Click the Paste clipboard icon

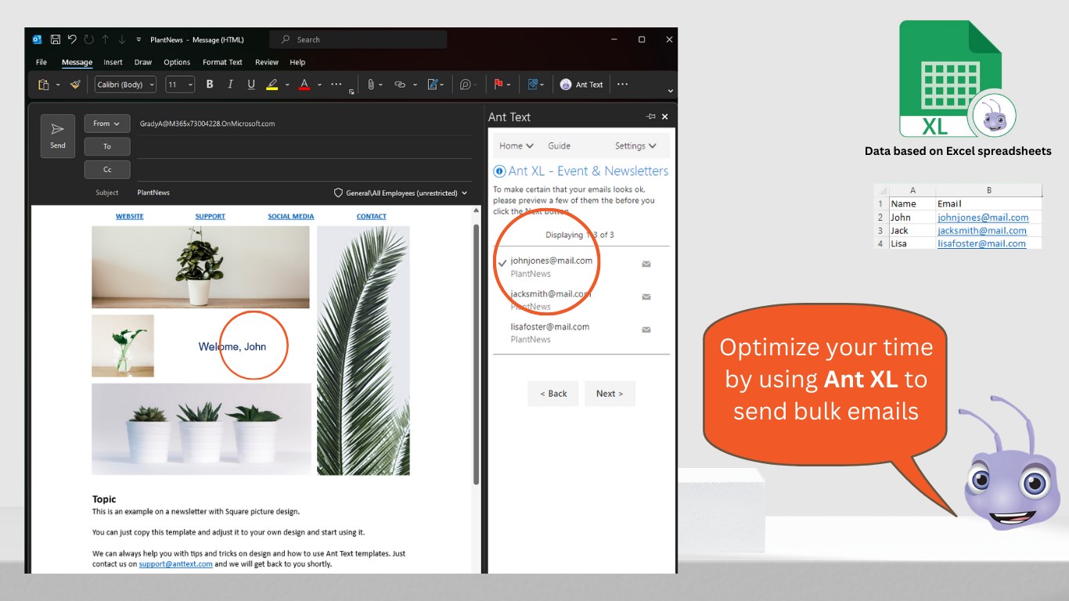pyautogui.click(x=44, y=85)
